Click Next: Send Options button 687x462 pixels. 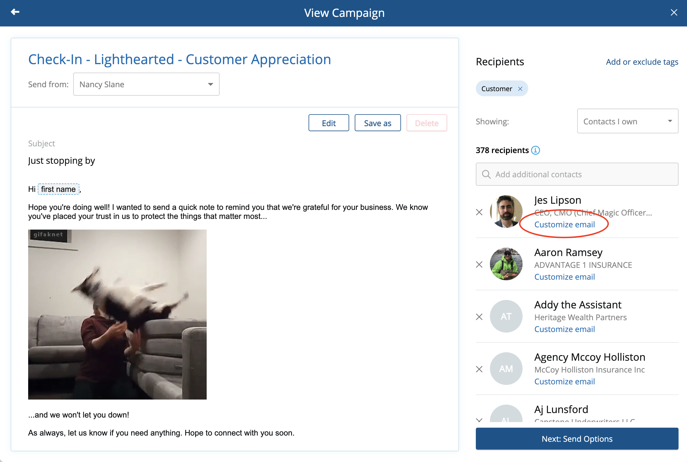577,439
